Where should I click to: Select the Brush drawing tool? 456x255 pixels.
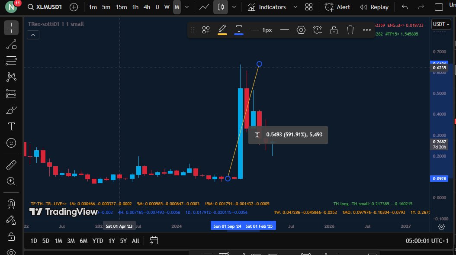[x=11, y=110]
